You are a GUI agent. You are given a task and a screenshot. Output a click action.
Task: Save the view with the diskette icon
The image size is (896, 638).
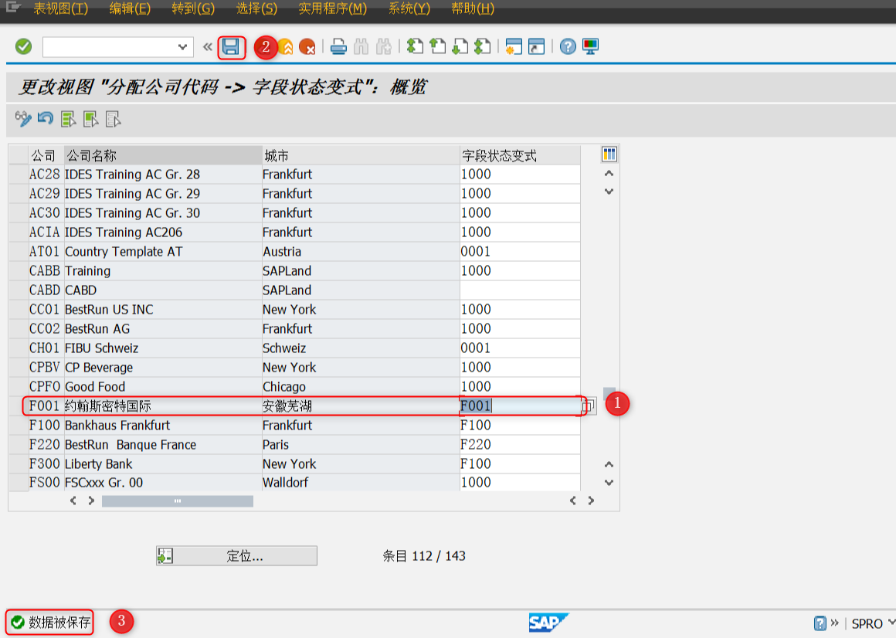pyautogui.click(x=231, y=47)
